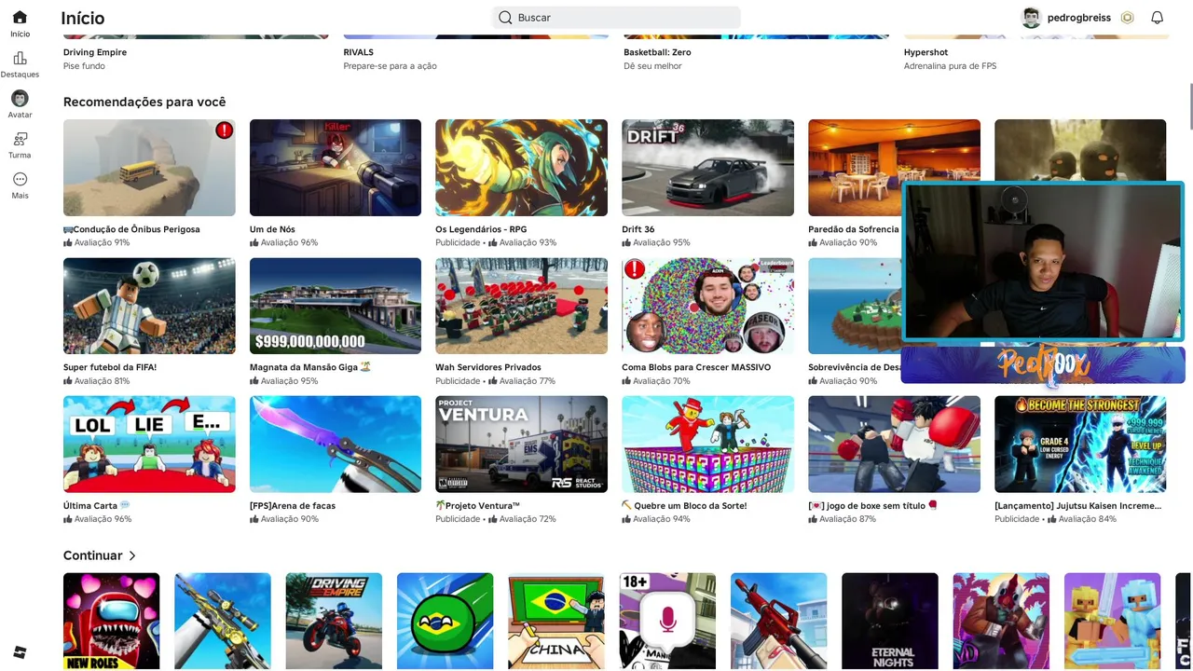Click the Drift 36 title text
Image resolution: width=1193 pixels, height=671 pixels.
tap(638, 229)
